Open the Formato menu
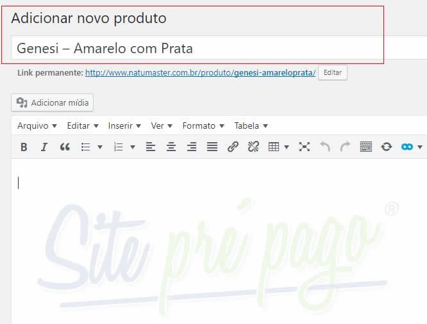This screenshot has width=427, height=324. coord(203,126)
